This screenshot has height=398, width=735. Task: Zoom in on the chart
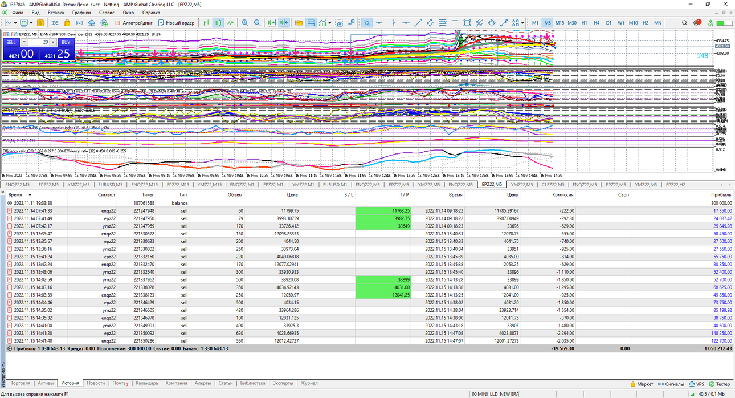tap(245, 23)
